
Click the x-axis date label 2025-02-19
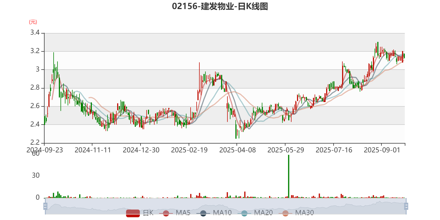[189, 150]
